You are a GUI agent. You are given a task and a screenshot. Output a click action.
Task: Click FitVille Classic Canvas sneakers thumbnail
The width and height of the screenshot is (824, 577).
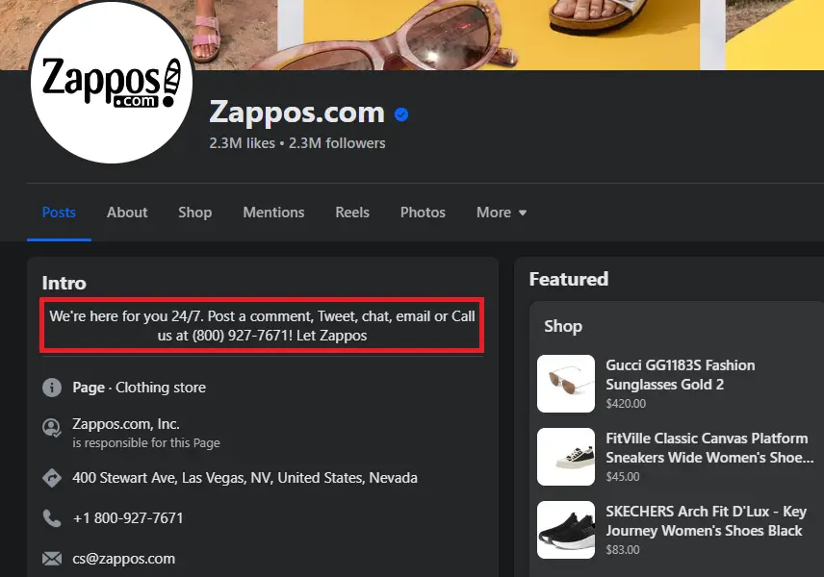pyautogui.click(x=566, y=457)
